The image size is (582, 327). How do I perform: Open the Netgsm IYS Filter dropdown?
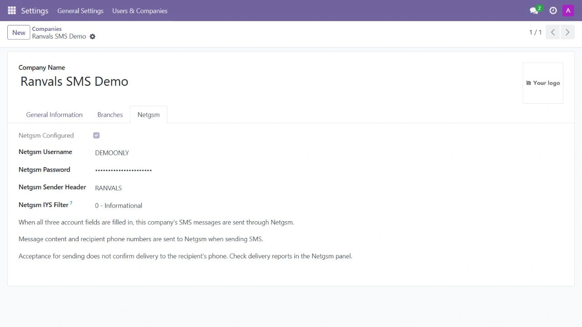119,205
